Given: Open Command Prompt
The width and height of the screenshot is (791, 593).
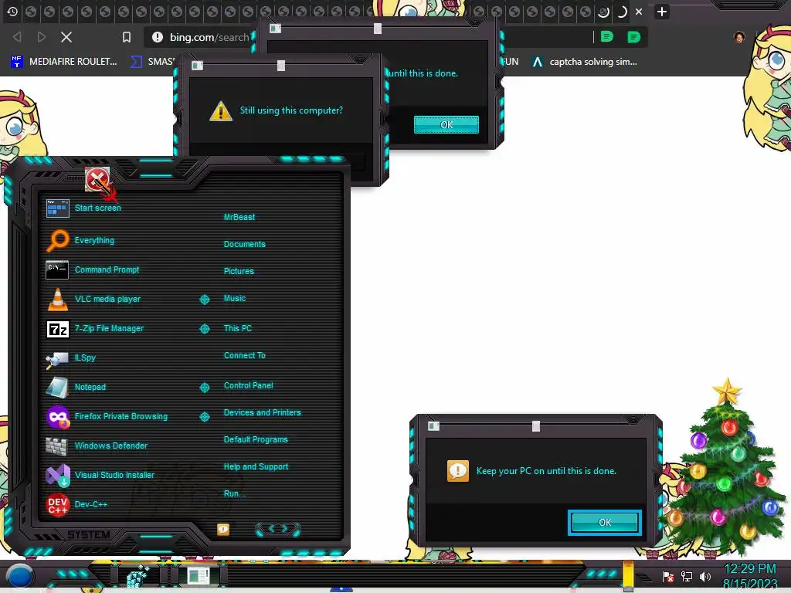Looking at the screenshot, I should (x=93, y=269).
